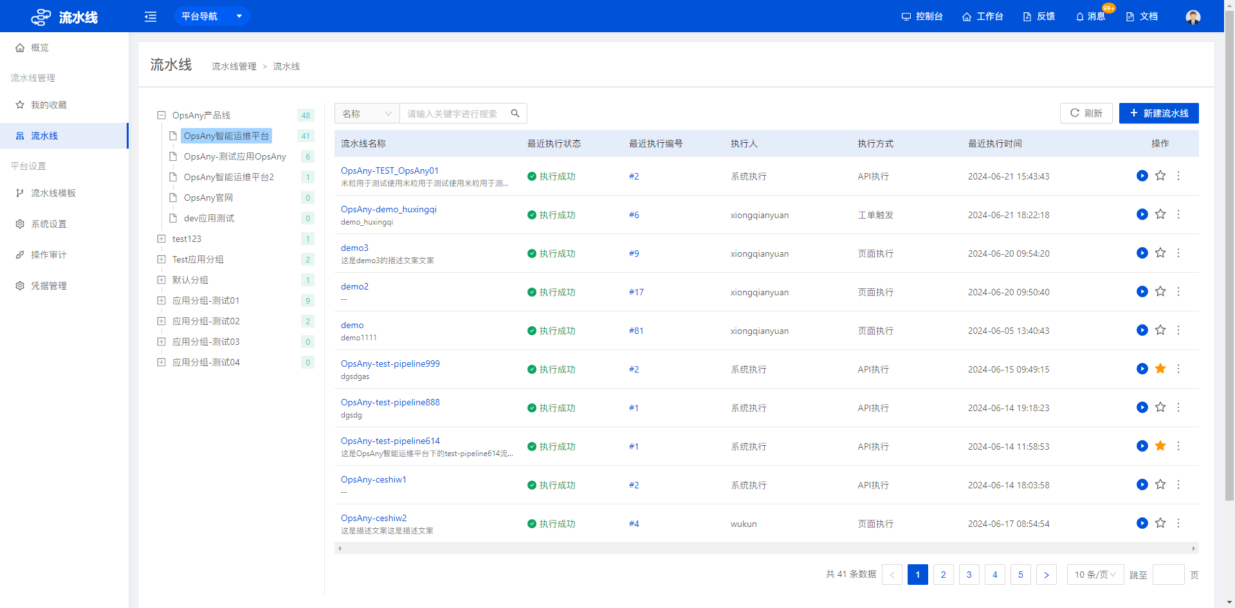This screenshot has height=608, width=1235.
Task: Open 系统设置 in the sidebar
Action: tap(64, 224)
